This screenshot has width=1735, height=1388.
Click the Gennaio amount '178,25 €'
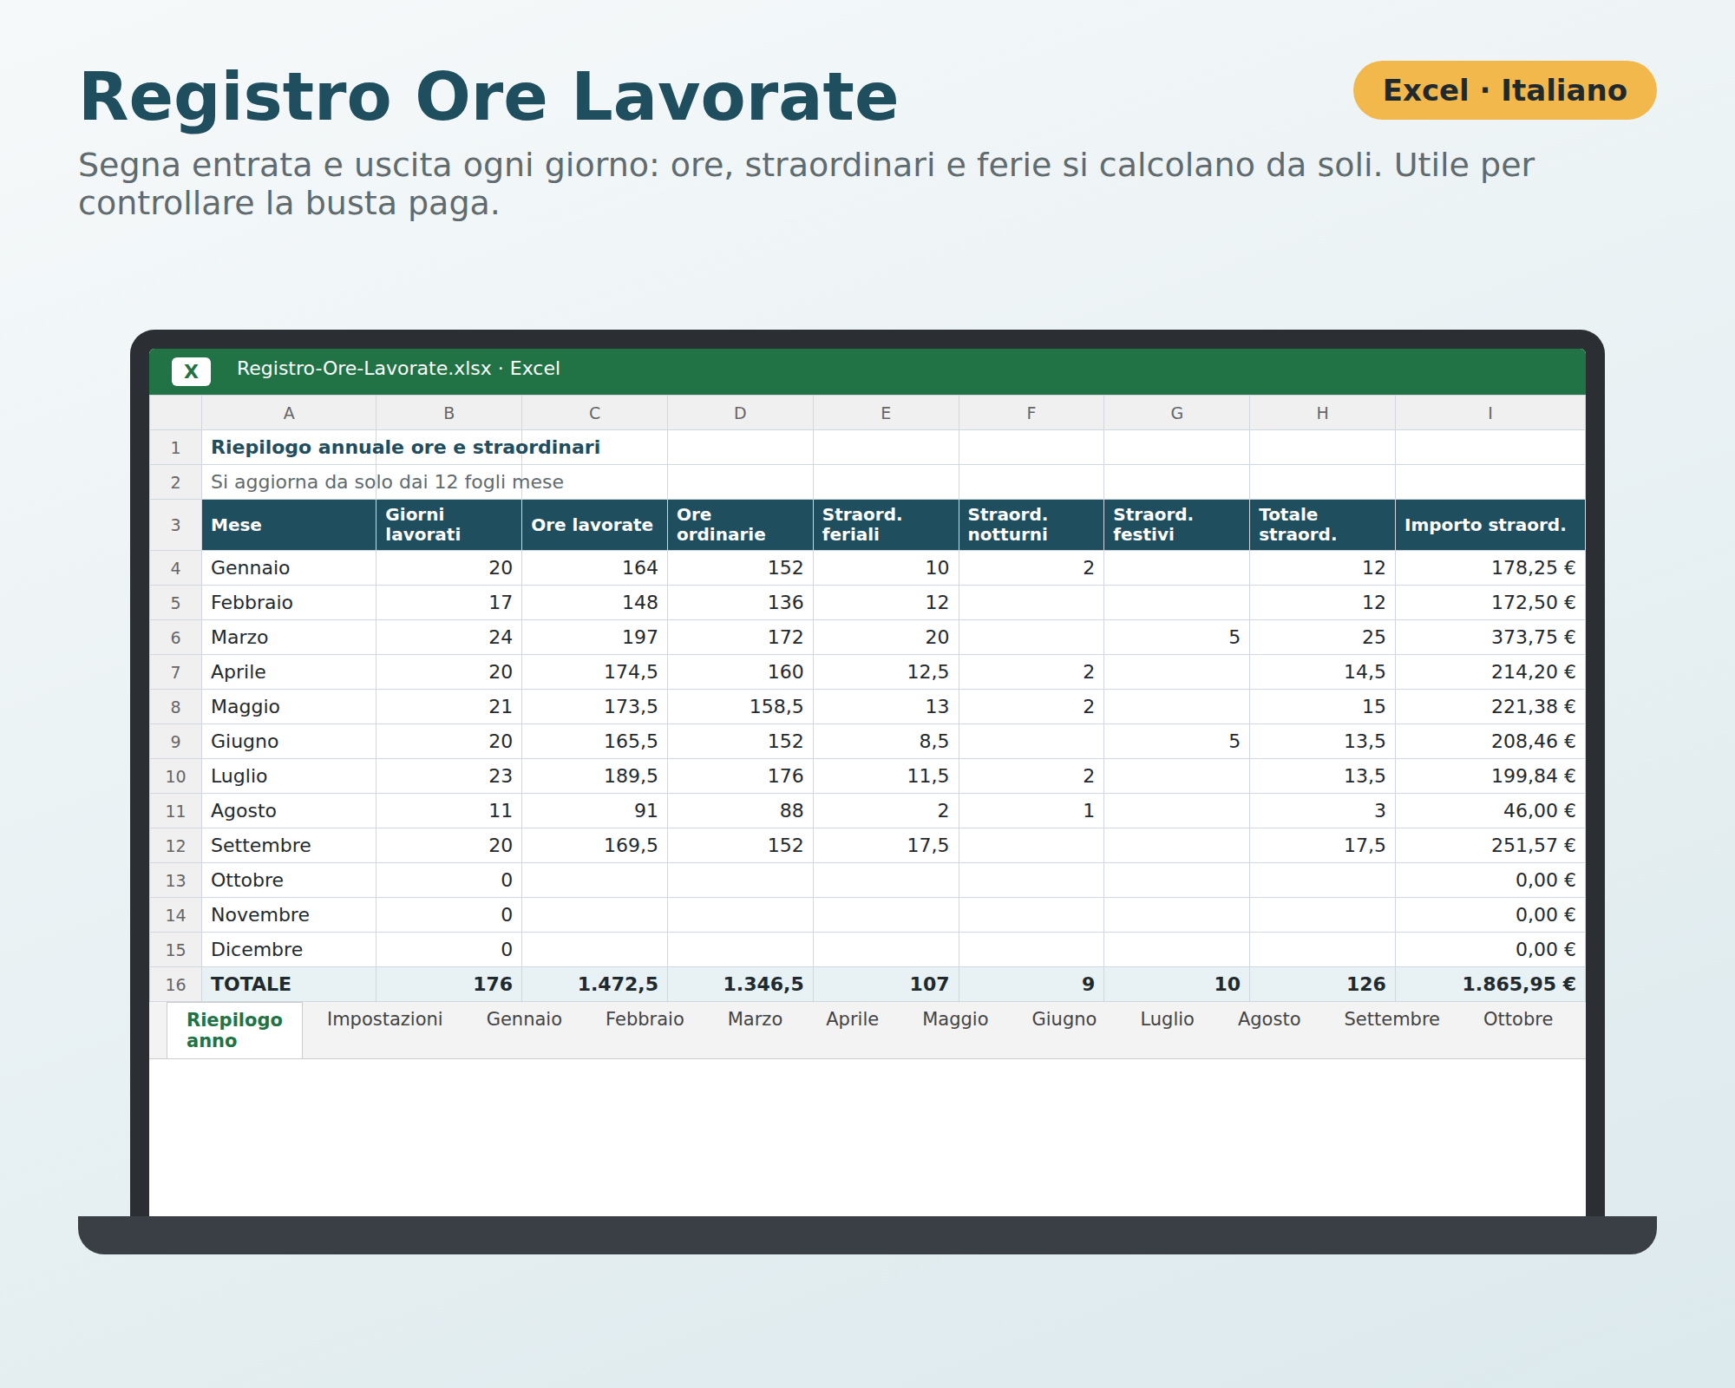click(1490, 568)
